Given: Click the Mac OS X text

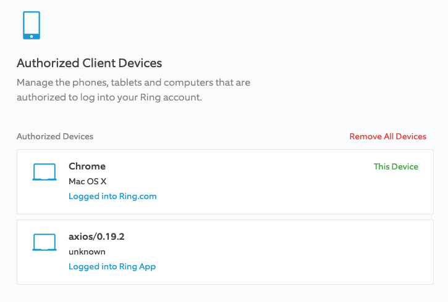Looking at the screenshot, I should click(87, 181).
